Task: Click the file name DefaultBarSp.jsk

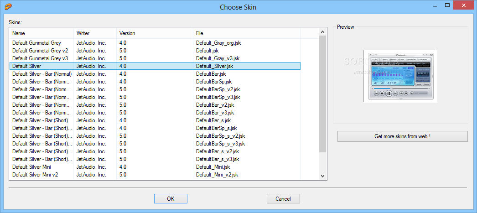Action: 214,82
